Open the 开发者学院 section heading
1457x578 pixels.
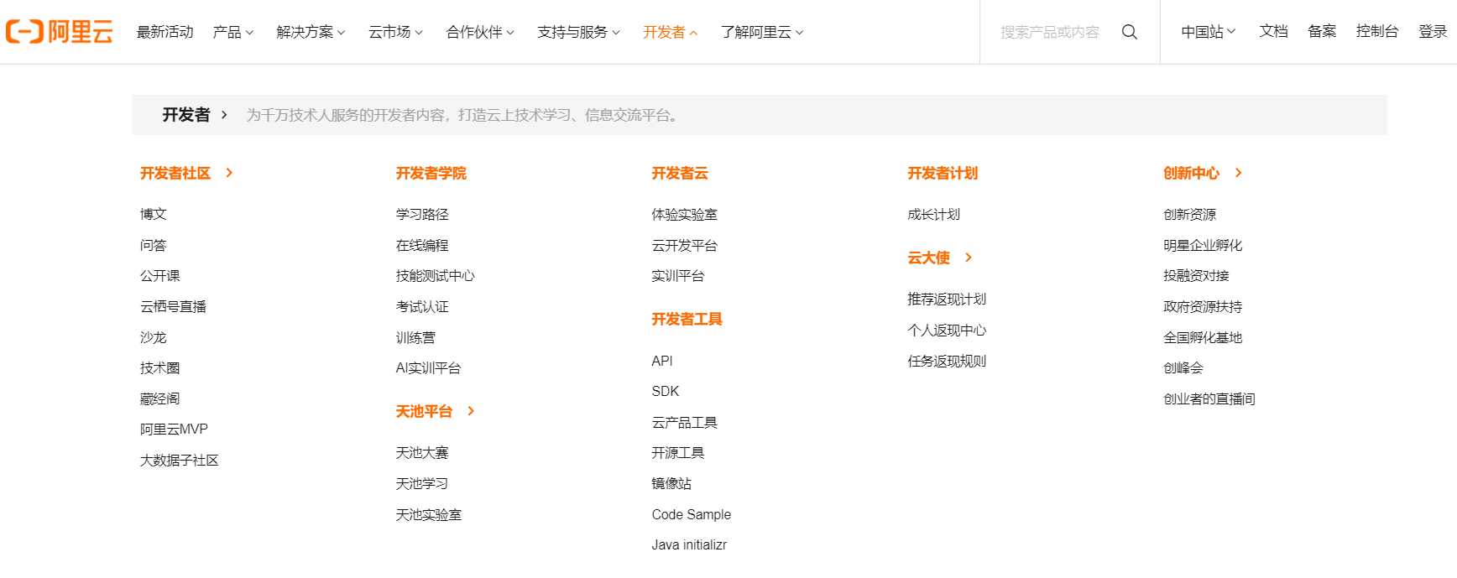pos(431,173)
